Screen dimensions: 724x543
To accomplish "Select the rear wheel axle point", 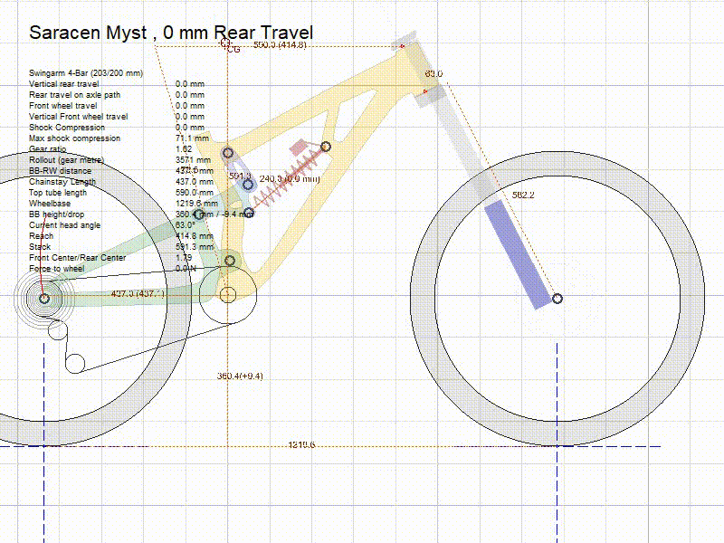I will click(43, 299).
